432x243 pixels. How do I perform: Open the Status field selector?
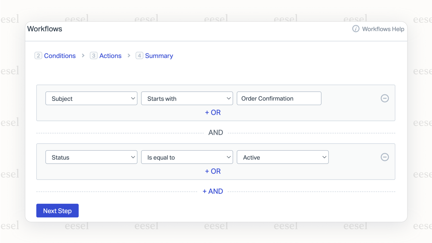tap(91, 157)
